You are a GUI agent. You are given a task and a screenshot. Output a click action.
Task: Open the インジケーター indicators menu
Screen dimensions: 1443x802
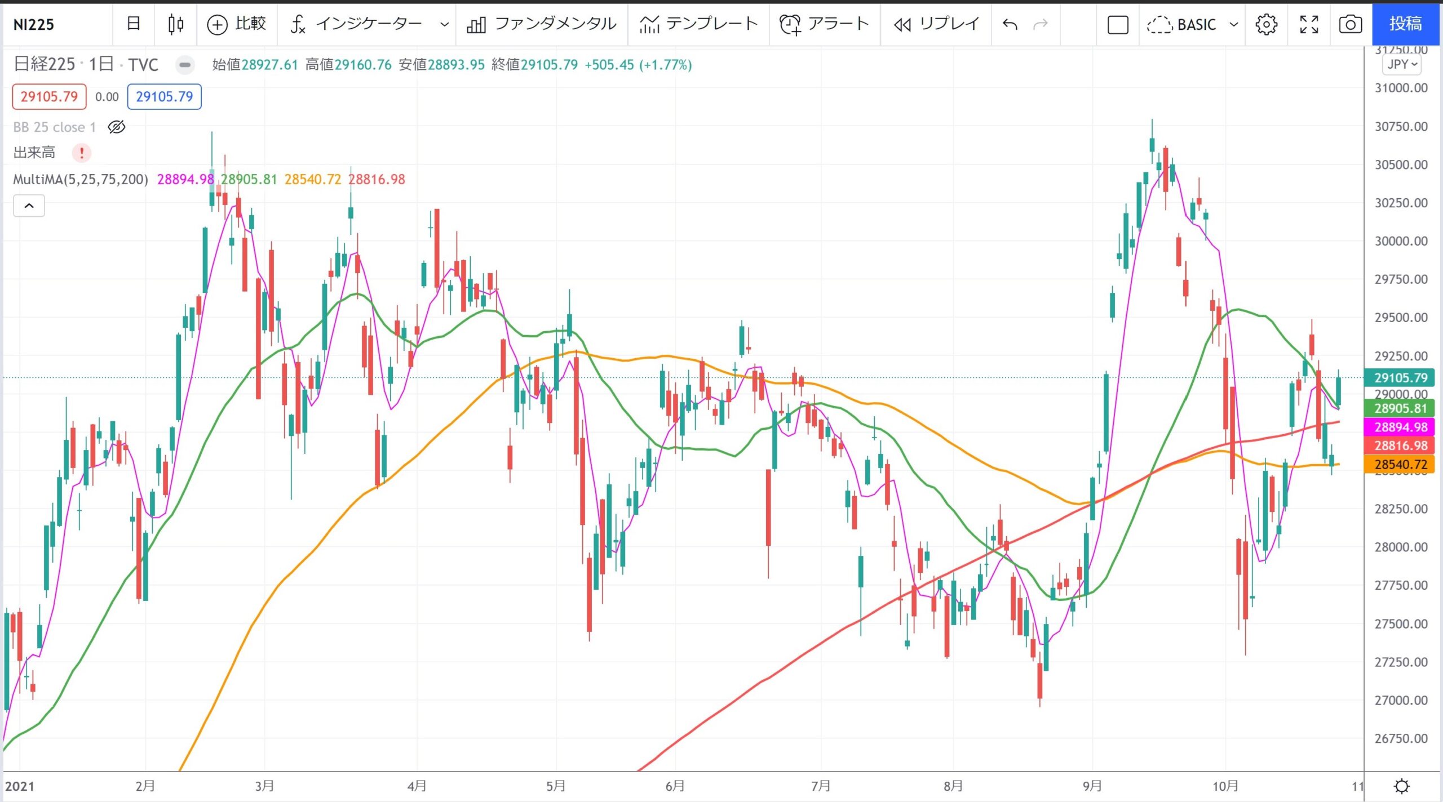[356, 24]
